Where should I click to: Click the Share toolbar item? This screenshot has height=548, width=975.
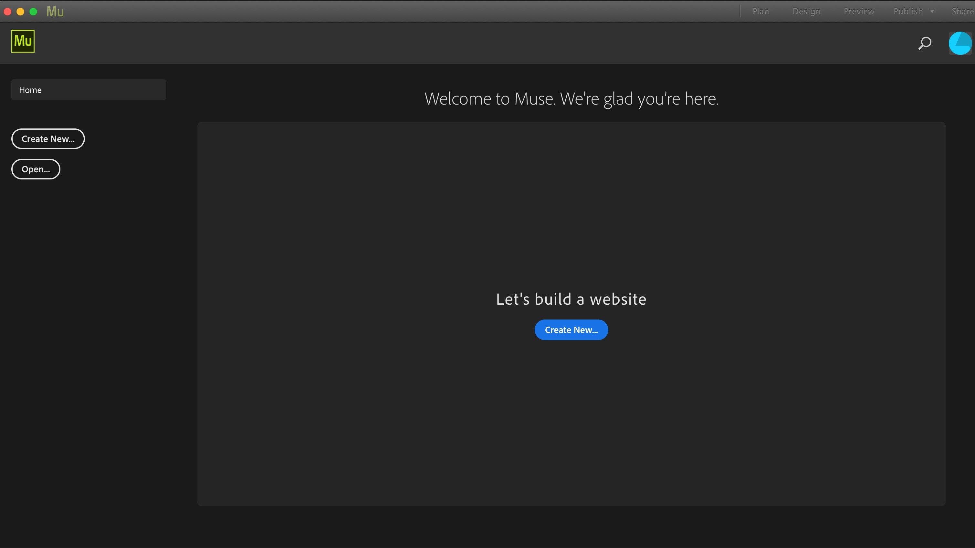click(x=962, y=11)
